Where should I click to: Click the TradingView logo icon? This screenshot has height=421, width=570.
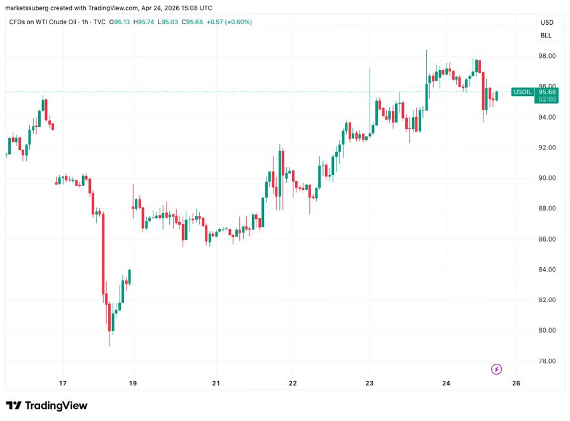coord(14,405)
